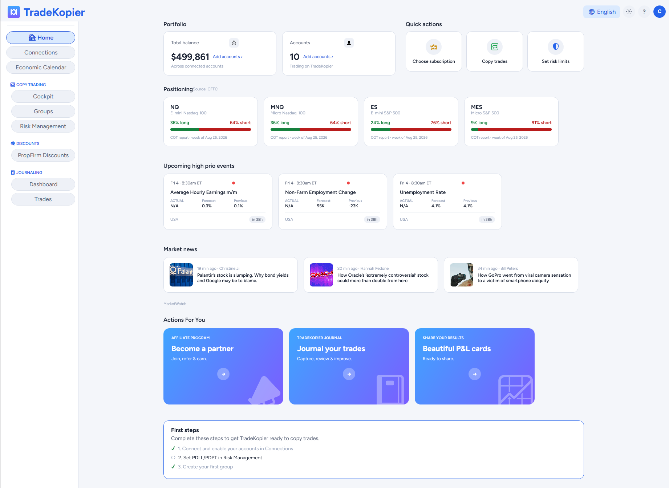
Task: Open the Palantir stock news article
Action: coord(231,275)
